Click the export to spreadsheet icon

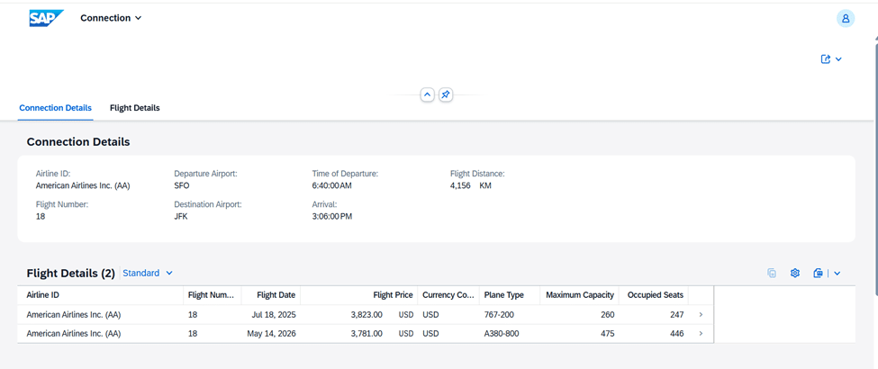tap(818, 274)
